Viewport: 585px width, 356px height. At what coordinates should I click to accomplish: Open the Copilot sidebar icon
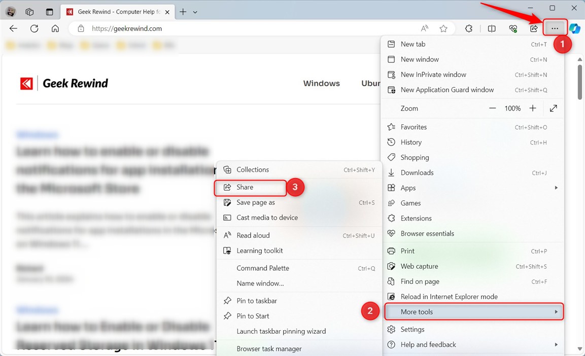tap(575, 28)
